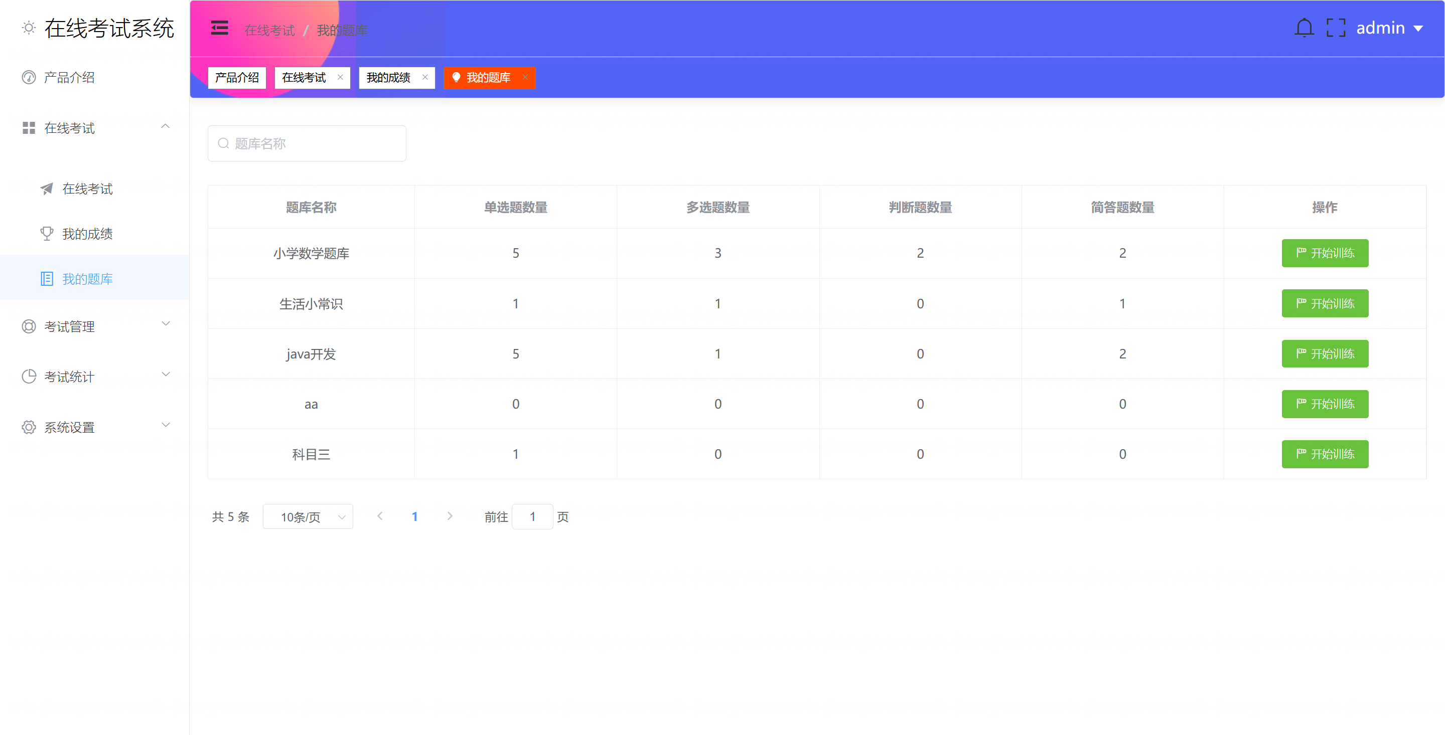Start training for java开发 bank
The width and height of the screenshot is (1445, 735).
point(1325,354)
